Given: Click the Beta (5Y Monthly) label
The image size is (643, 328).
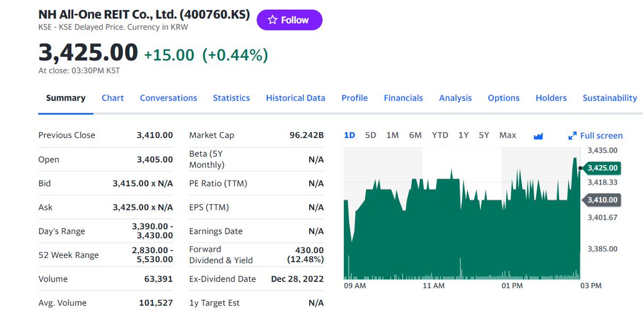Looking at the screenshot, I should 207,159.
